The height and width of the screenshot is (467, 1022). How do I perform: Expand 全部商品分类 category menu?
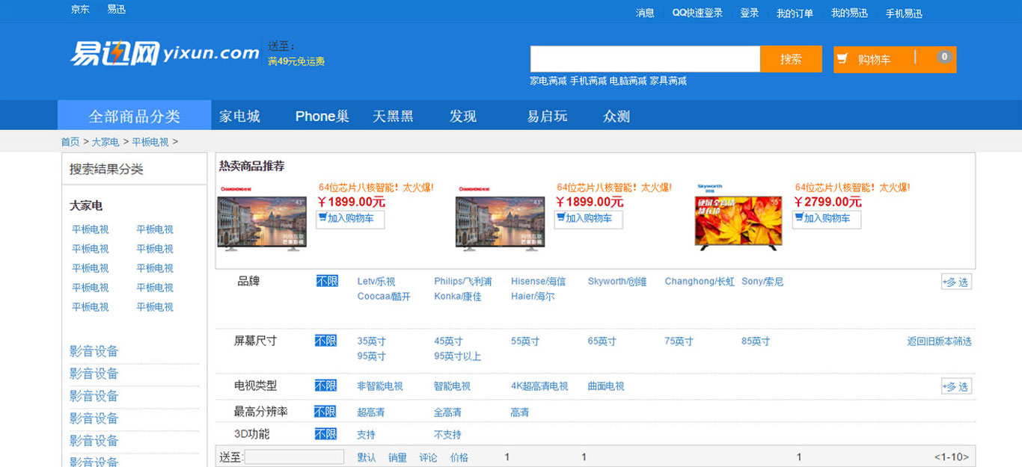tap(135, 116)
